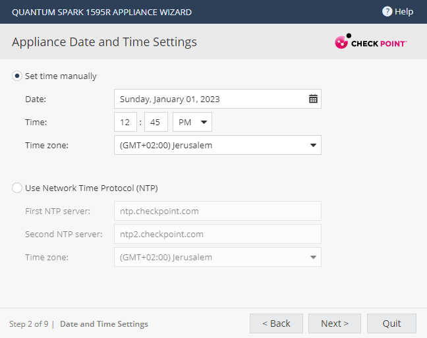Click the 'QUANTUM SPARK 1595R APPLIANCE WIZARD' title

102,13
